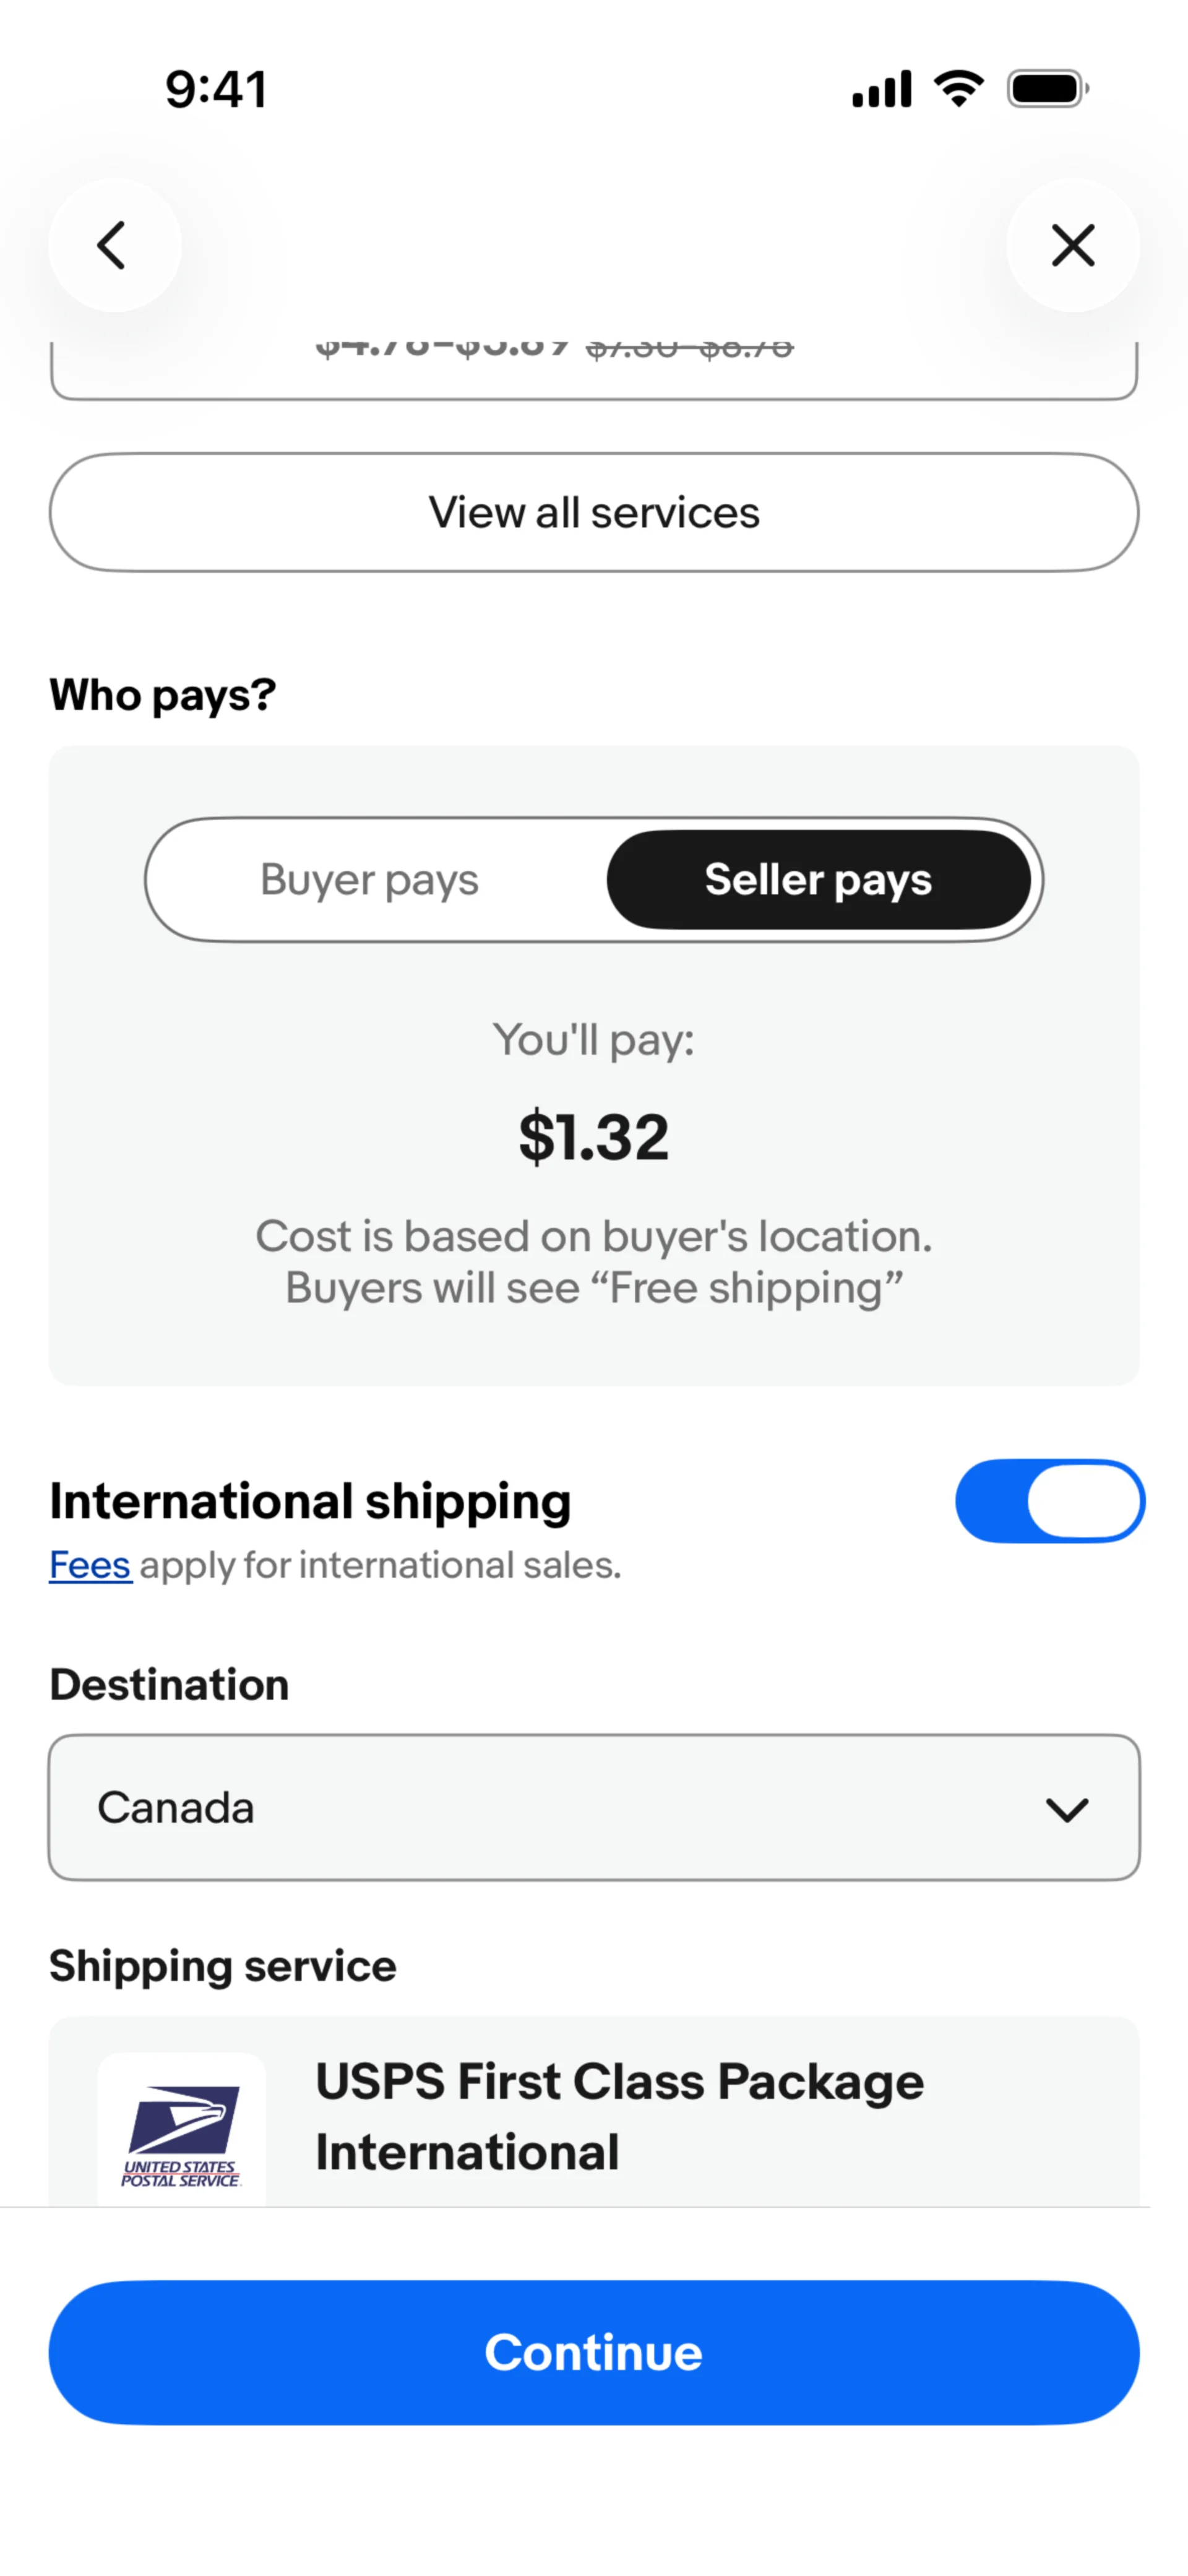The width and height of the screenshot is (1188, 2576).
Task: Tap the 9:41 clock in status bar
Action: pos(216,89)
